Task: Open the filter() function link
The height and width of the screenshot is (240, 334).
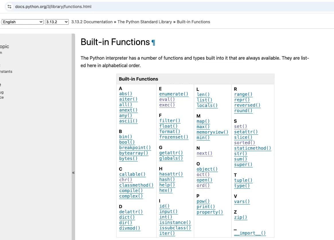Action: 170,120
